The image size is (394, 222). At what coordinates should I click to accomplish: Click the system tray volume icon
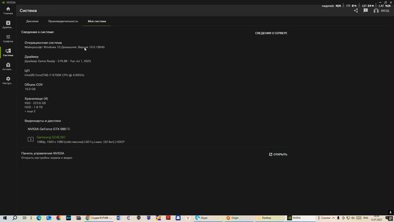pos(353,218)
